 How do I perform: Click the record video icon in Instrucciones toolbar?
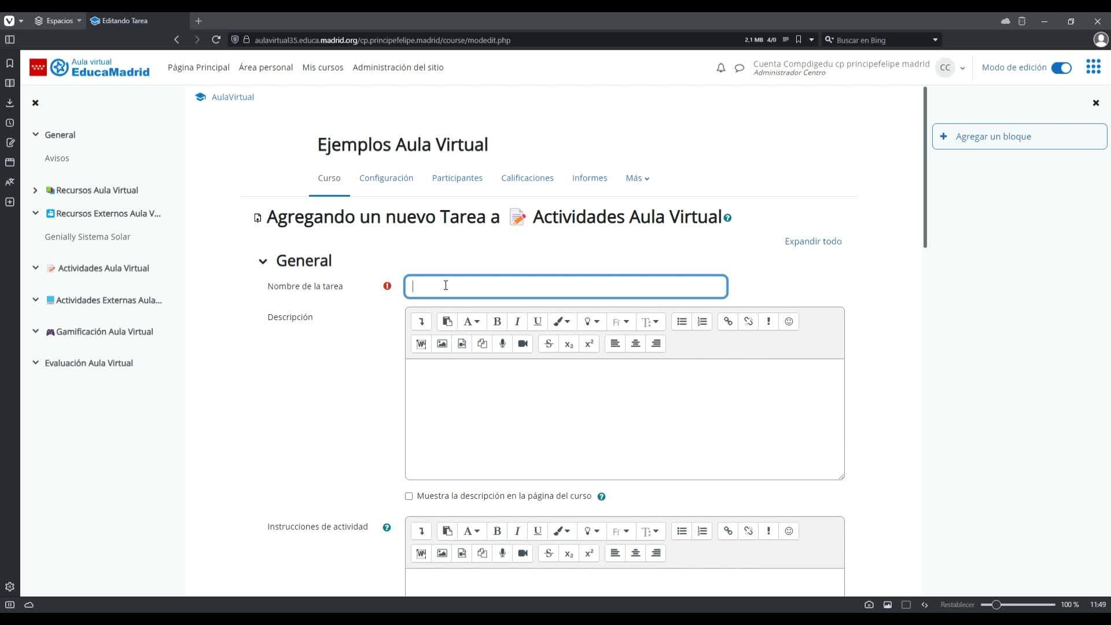click(523, 553)
